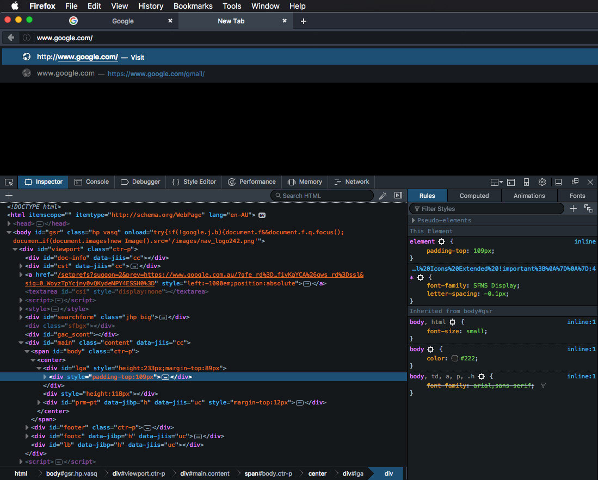This screenshot has width=598, height=480.
Task: Show devtools in separate window
Action: pos(575,182)
